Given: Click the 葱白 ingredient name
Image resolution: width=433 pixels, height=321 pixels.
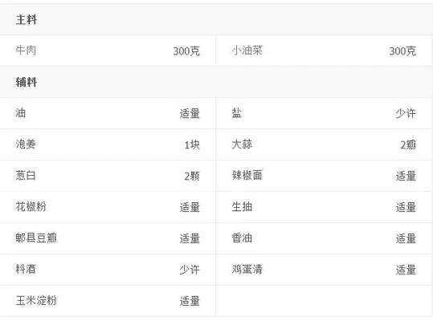Looking at the screenshot, I should [x=26, y=176].
